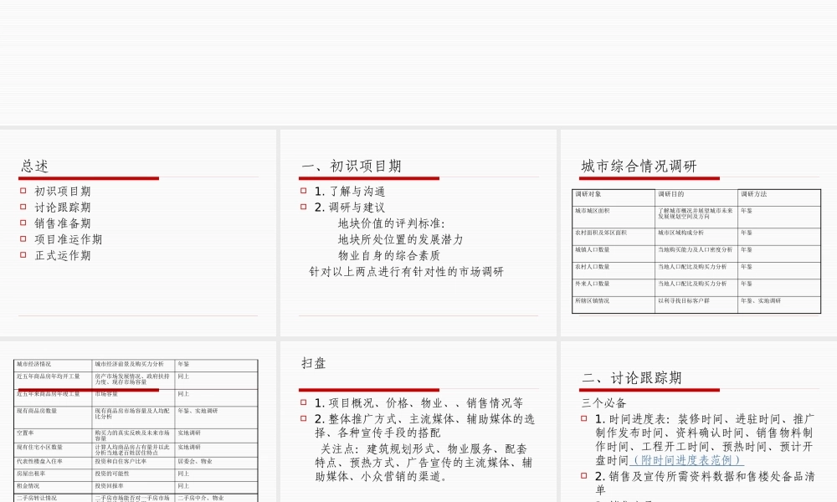The height and width of the screenshot is (502, 837).
Task: Open the 总述 slide thumbnail
Action: coord(138,233)
